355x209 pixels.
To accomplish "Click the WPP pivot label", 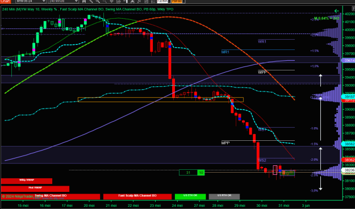I will point(262,73).
